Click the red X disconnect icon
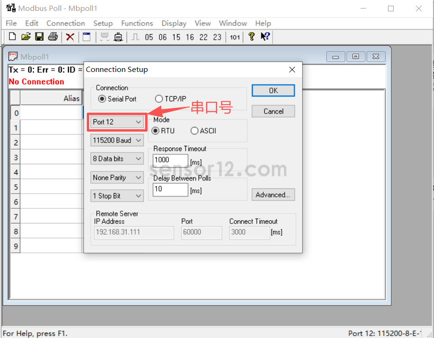The height and width of the screenshot is (338, 434). 69,36
